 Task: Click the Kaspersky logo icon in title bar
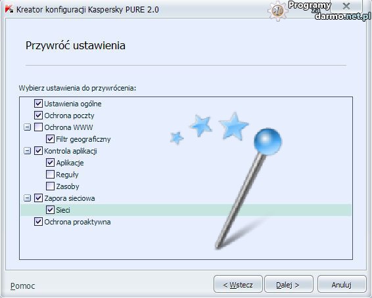(x=9, y=9)
